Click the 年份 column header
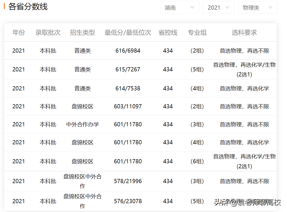 coord(18,32)
